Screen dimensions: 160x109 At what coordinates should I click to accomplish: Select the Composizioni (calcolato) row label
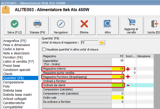pyautogui.click(x=77, y=89)
